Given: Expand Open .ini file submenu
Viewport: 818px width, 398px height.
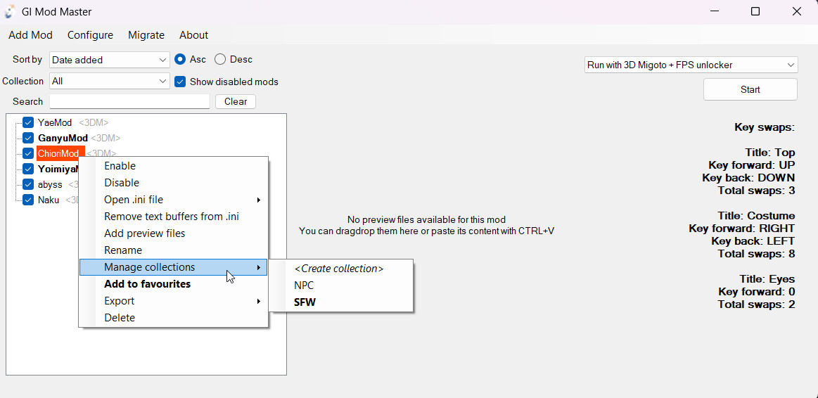Looking at the screenshot, I should coord(259,200).
